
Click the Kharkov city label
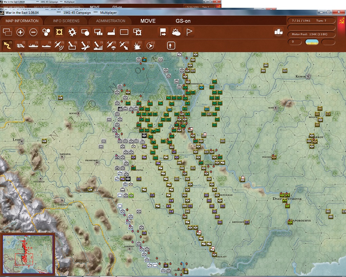pos(316,137)
